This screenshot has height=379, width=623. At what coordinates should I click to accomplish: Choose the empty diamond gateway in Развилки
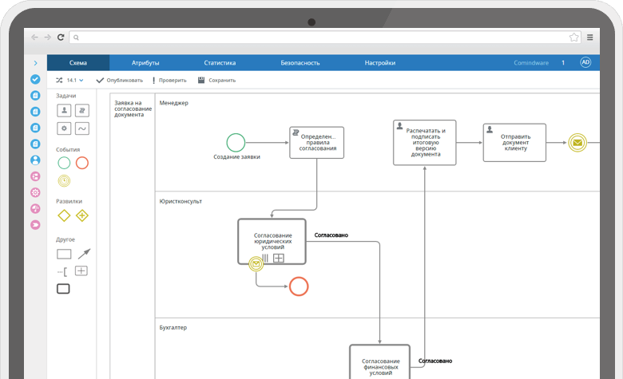point(65,215)
